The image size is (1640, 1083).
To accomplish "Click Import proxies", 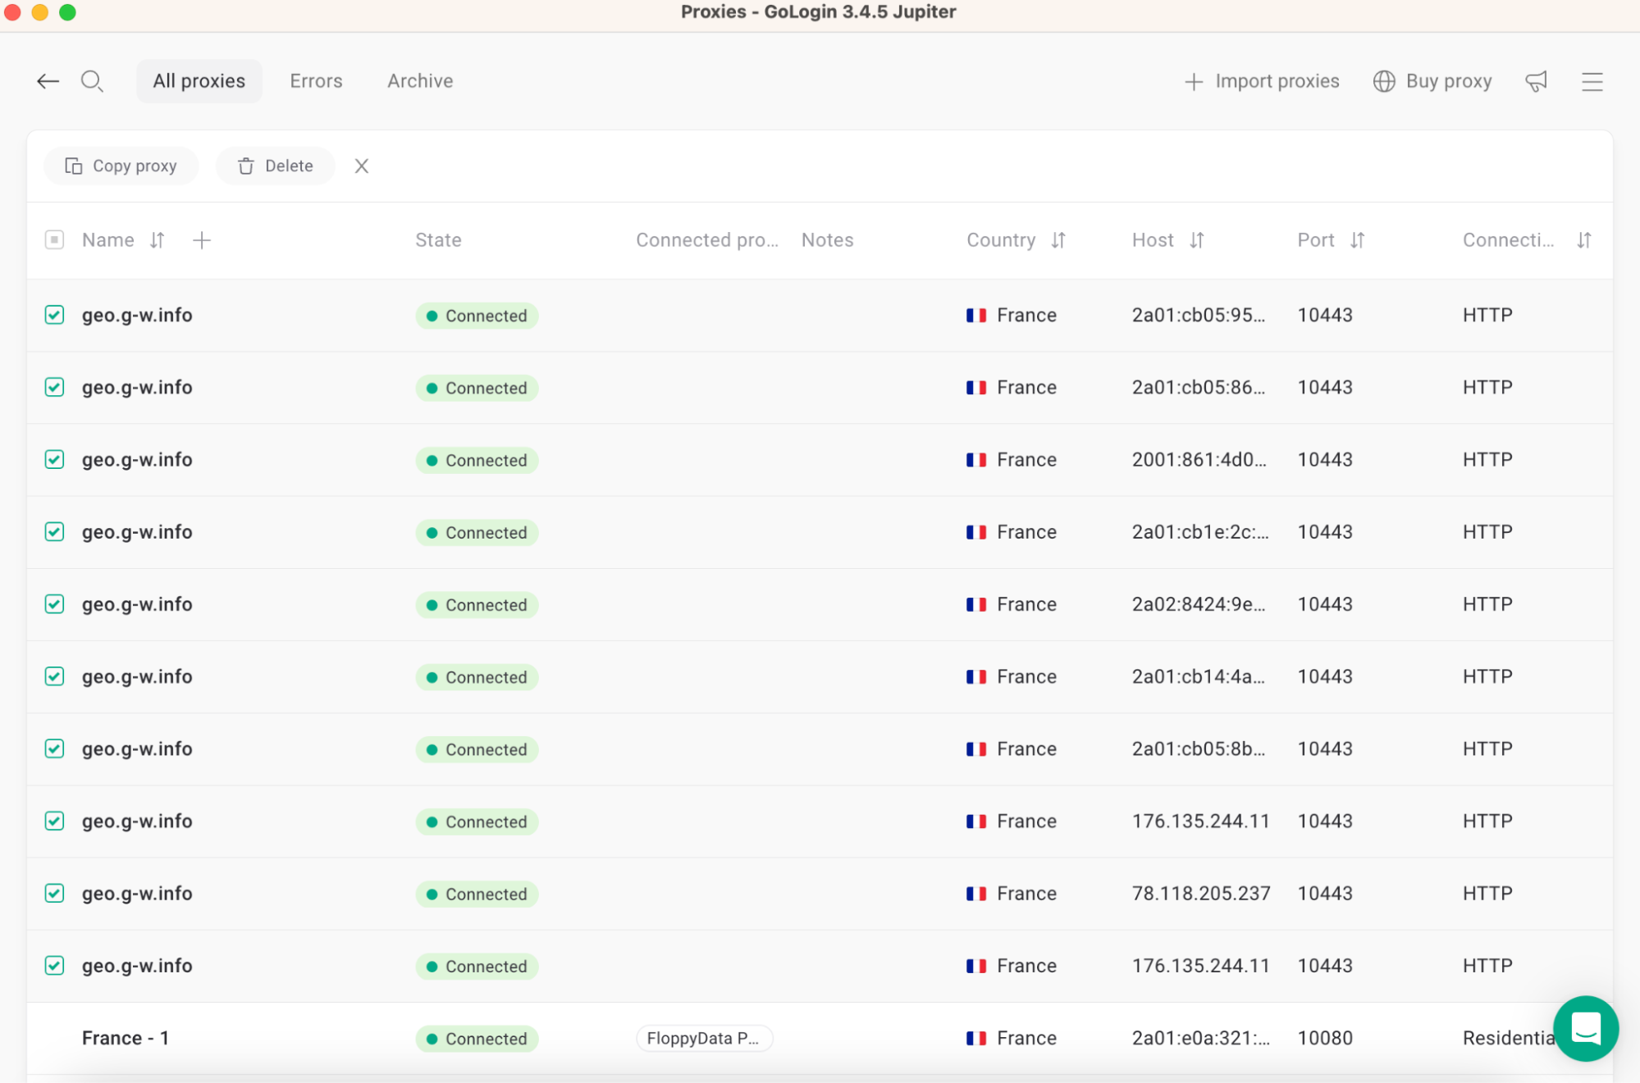I will 1262,81.
